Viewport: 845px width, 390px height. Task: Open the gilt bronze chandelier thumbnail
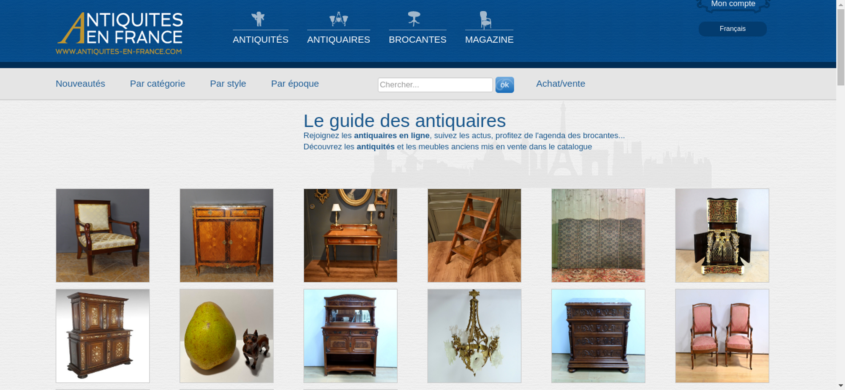(474, 336)
